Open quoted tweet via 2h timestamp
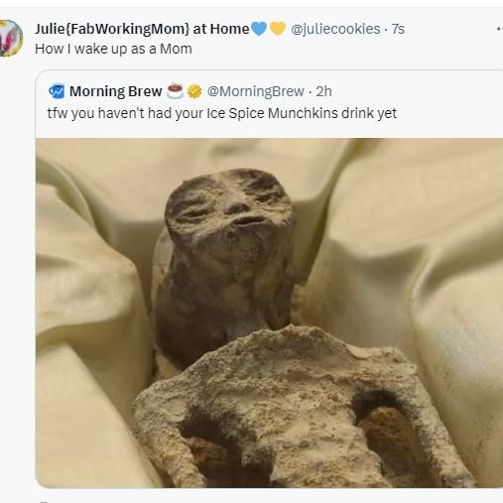This screenshot has width=503, height=503. [x=323, y=91]
